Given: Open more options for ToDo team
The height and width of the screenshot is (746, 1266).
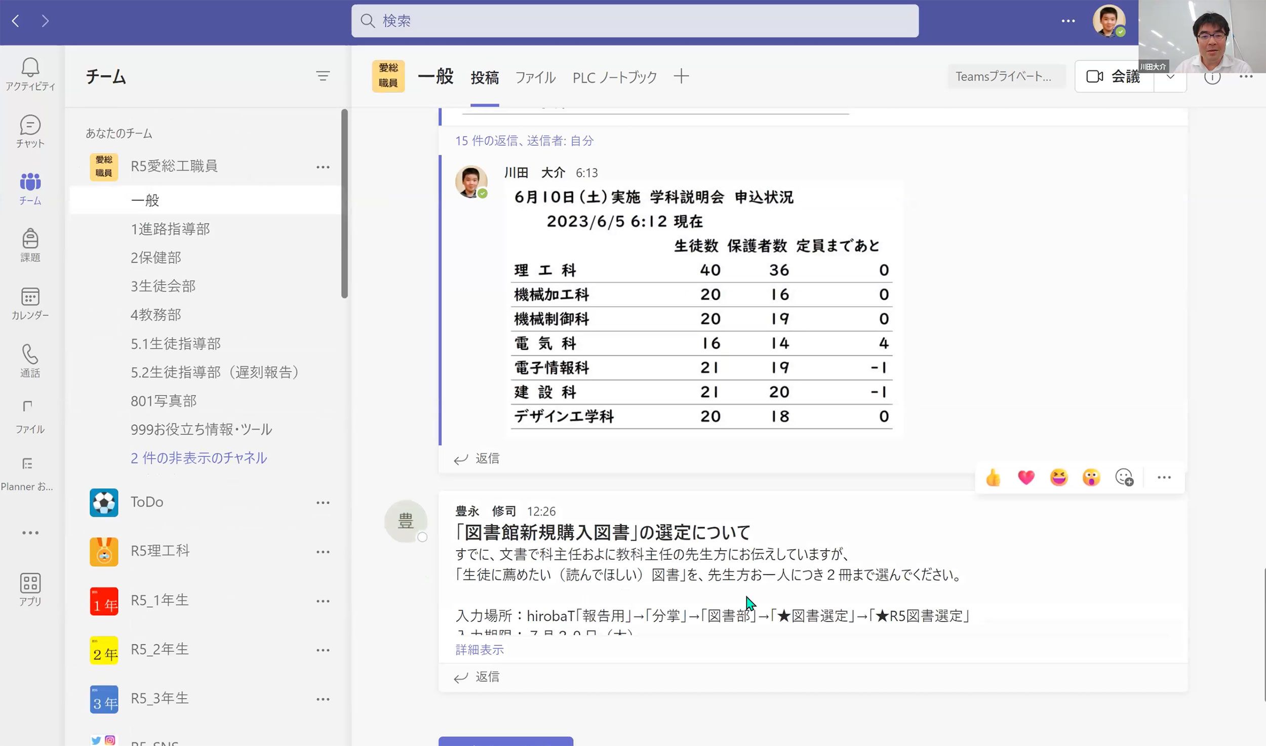Looking at the screenshot, I should coord(323,503).
